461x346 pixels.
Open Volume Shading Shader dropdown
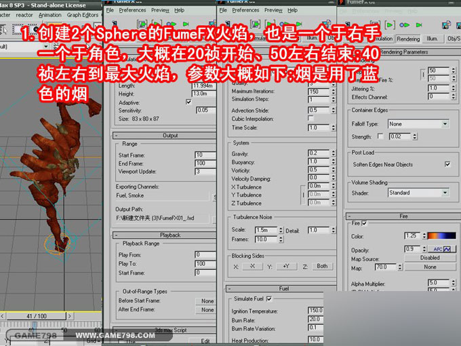pos(445,193)
